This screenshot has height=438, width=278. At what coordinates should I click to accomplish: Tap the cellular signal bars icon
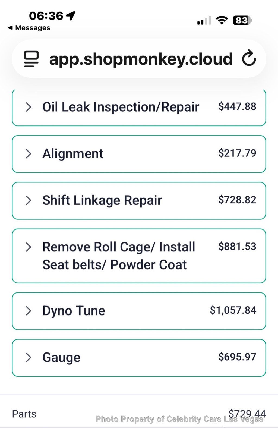pos(204,21)
